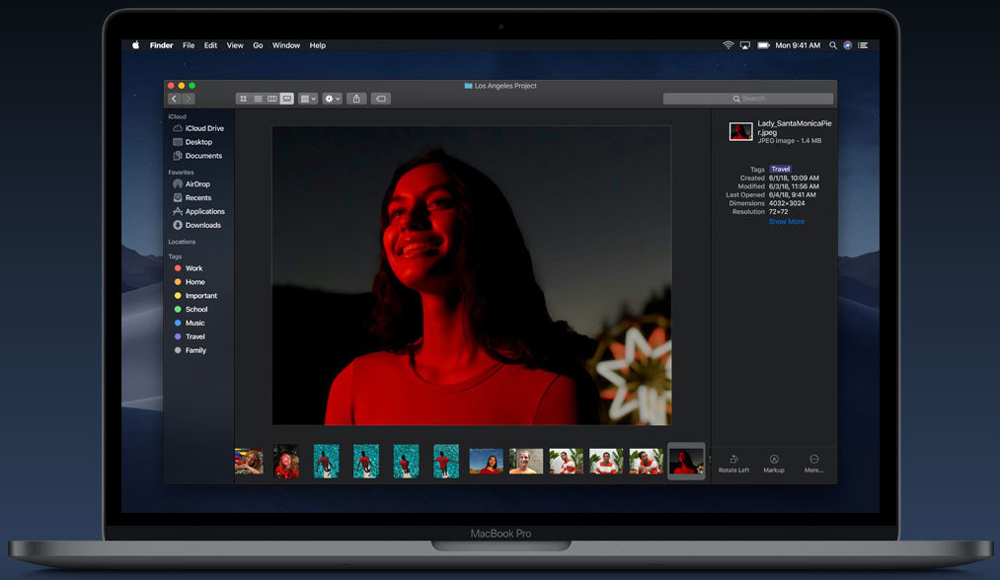Click the Markup quick action

click(x=774, y=464)
